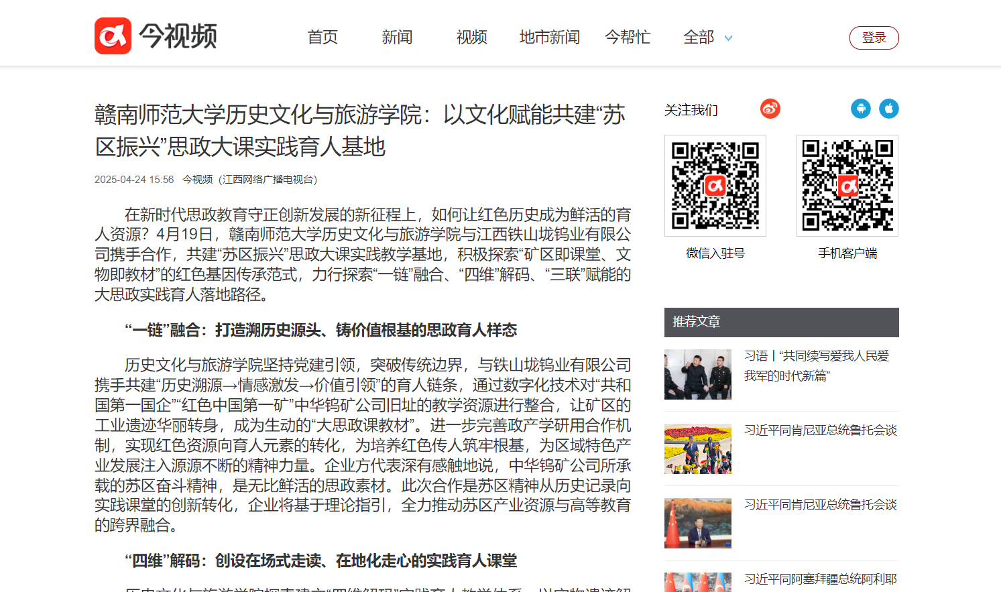Open the flag thumbnail beside 习近平同阿塞拜疆总统 article
1001x592 pixels.
tap(698, 582)
